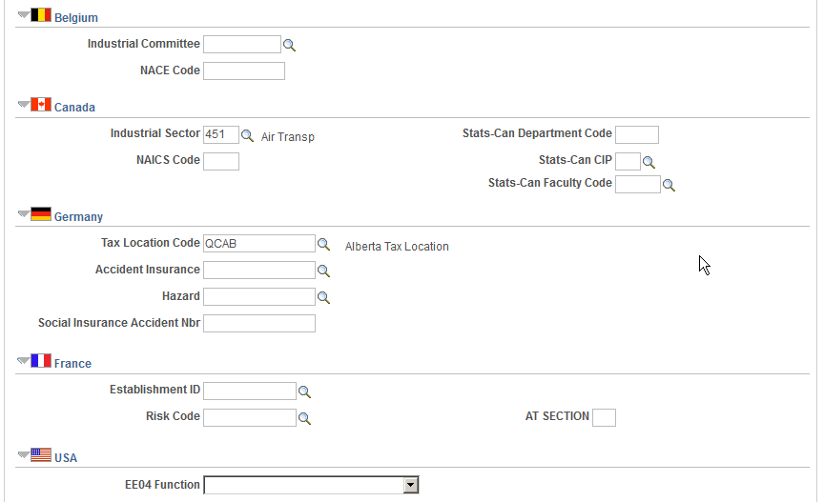Image resolution: width=824 pixels, height=502 pixels.
Task: Click Tax Location Code field with QCAB
Action: (259, 244)
